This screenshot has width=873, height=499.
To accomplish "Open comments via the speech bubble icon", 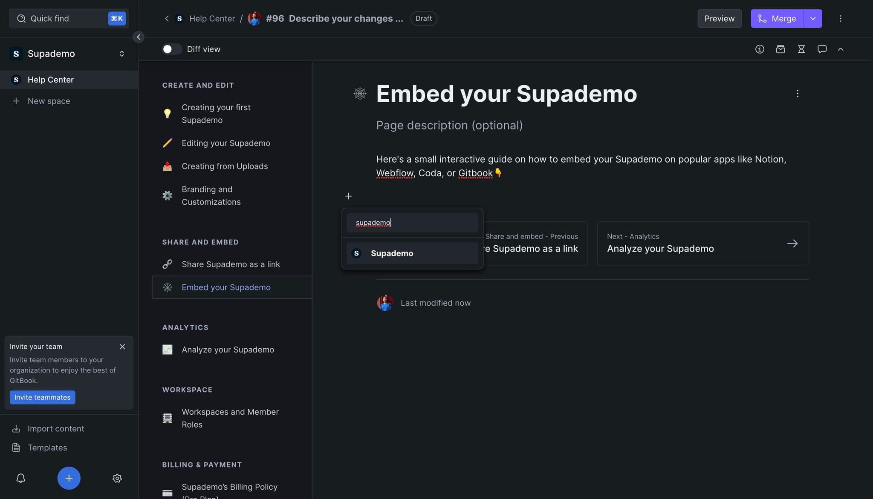I will [822, 49].
